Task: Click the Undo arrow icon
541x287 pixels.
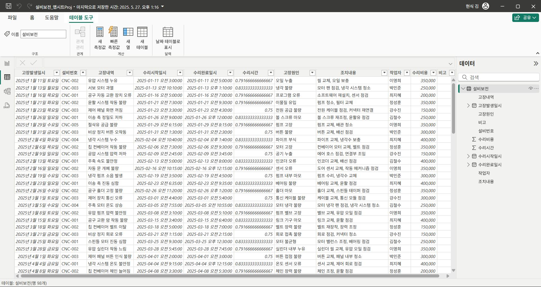Action: [19, 6]
